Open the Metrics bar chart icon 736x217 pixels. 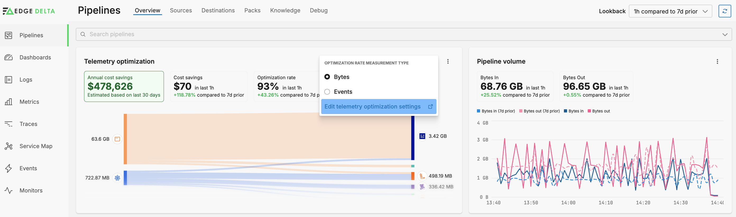(8, 102)
